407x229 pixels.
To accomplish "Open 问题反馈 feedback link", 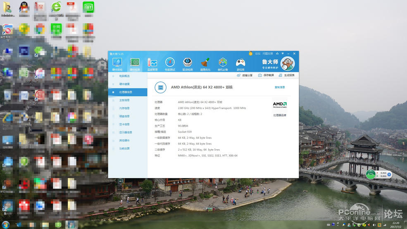I will [x=268, y=53].
